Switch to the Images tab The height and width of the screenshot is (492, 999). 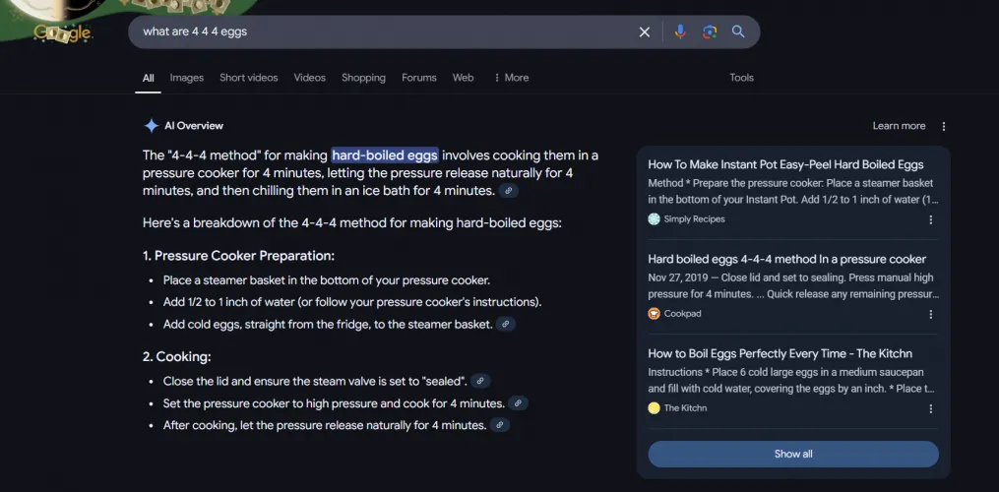click(186, 78)
